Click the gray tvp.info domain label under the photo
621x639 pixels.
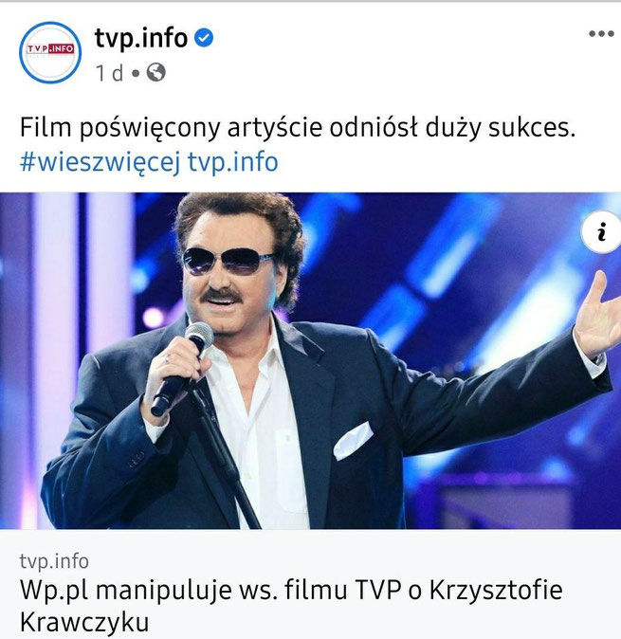(x=54, y=561)
